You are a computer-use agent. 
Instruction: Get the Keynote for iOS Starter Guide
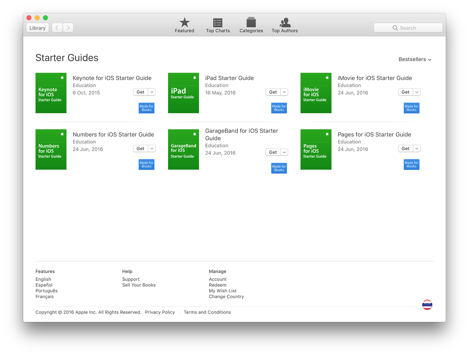click(x=140, y=92)
